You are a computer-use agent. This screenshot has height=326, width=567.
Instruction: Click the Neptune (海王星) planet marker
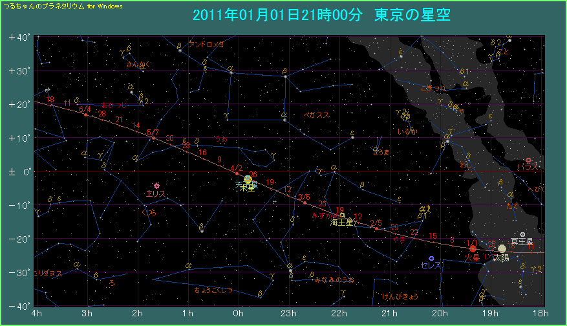point(342,215)
